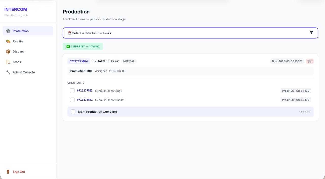Click the INTERCOM logo text
The image size is (325, 179).
16,9
